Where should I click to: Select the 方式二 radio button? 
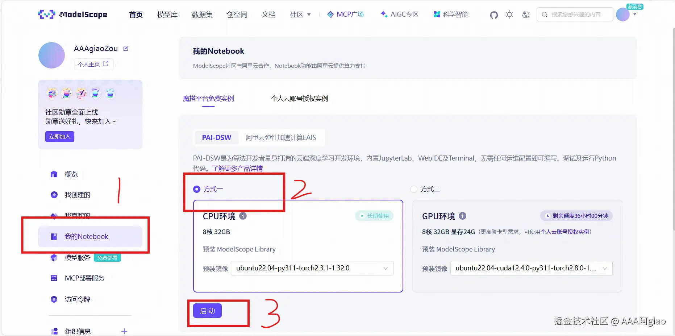[414, 189]
